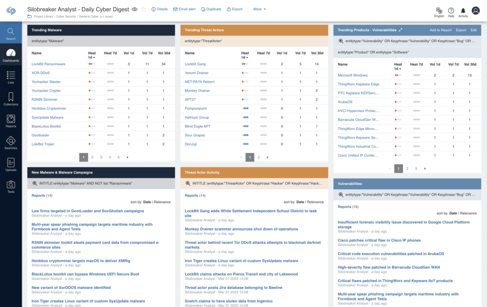Sort Trending Malware by Heat 1d
This screenshot has height=307, width=487.
pyautogui.click(x=92, y=55)
